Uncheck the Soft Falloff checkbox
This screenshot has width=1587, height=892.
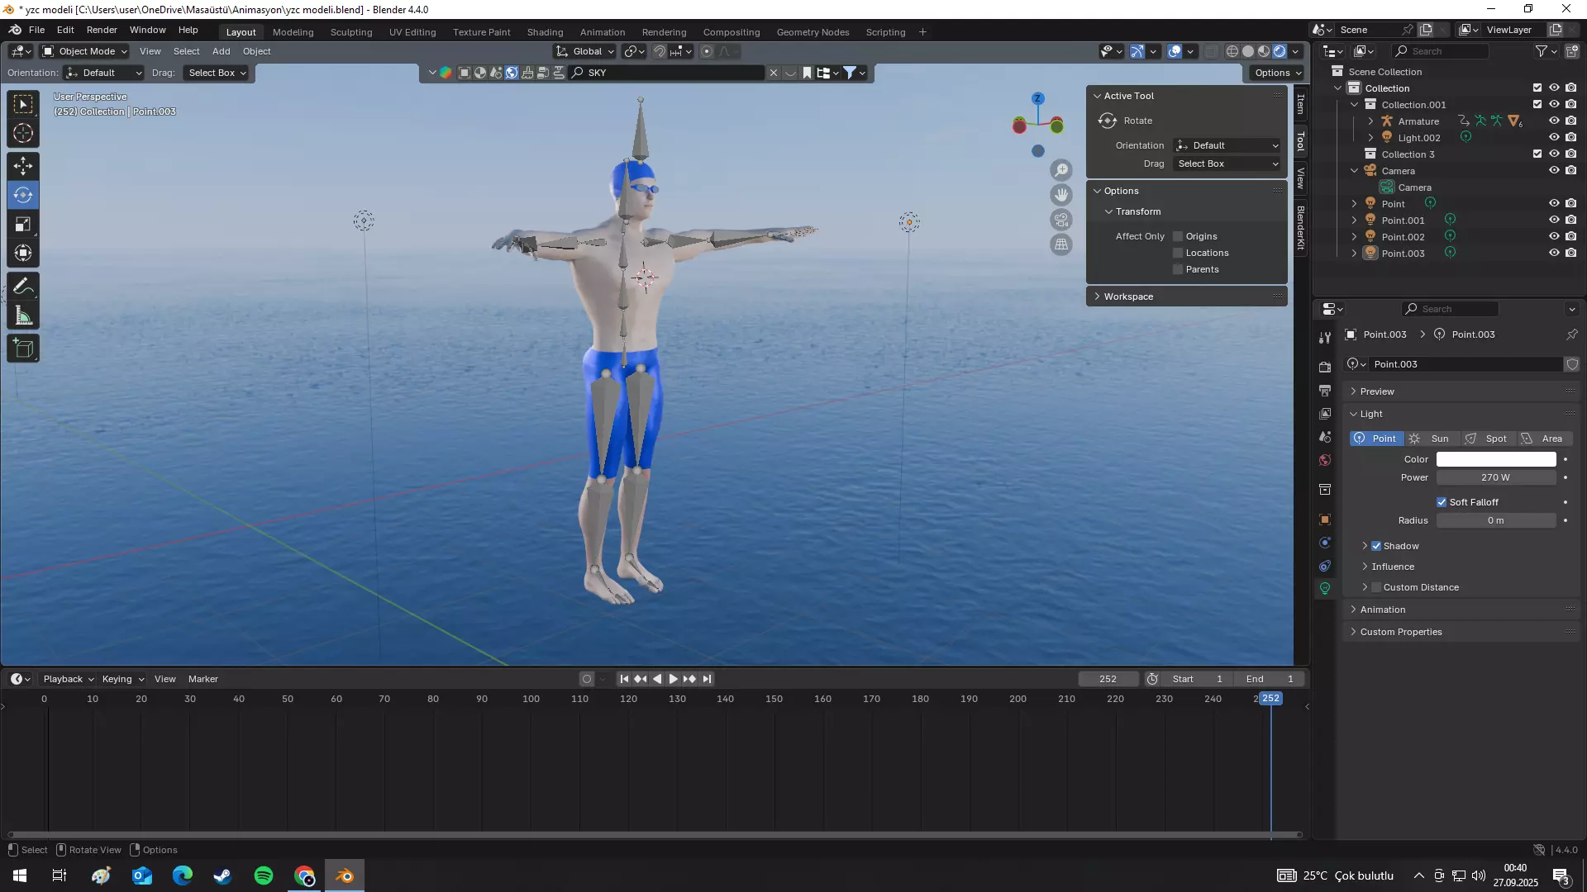tap(1442, 502)
